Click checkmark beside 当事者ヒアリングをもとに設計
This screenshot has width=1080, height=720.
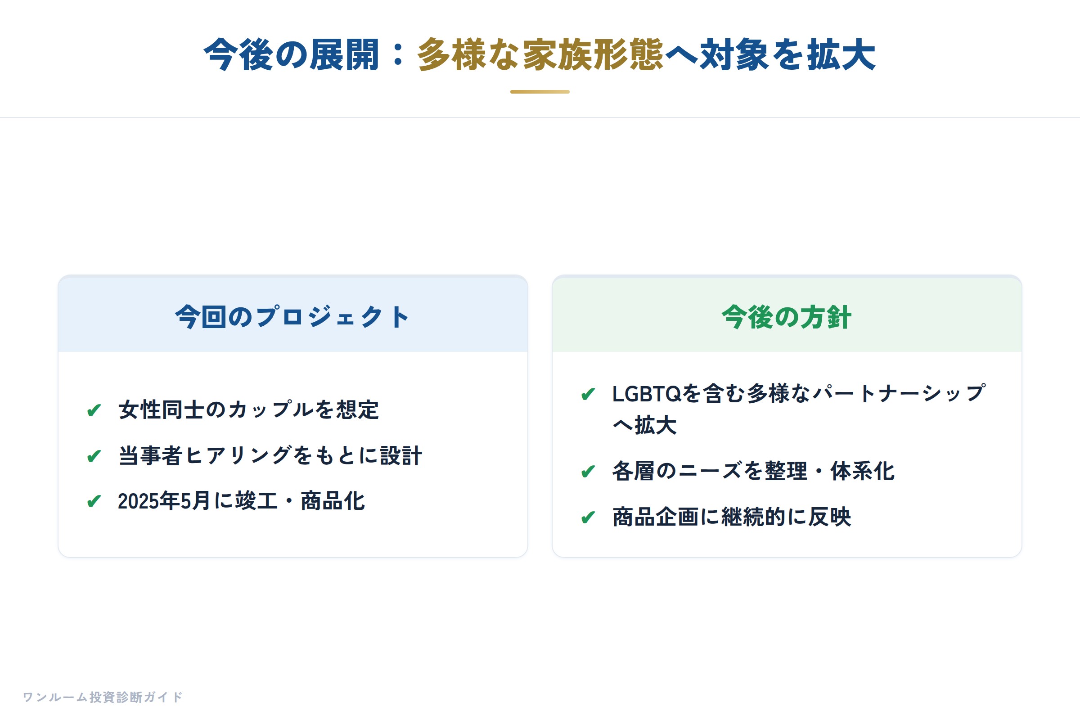click(94, 456)
